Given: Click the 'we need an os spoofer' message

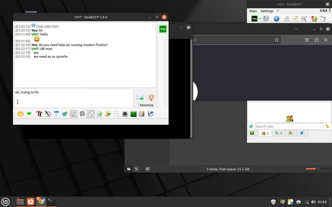Looking at the screenshot, I should pos(51,56).
